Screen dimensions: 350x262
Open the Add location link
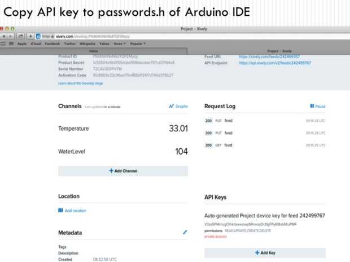coord(75,210)
